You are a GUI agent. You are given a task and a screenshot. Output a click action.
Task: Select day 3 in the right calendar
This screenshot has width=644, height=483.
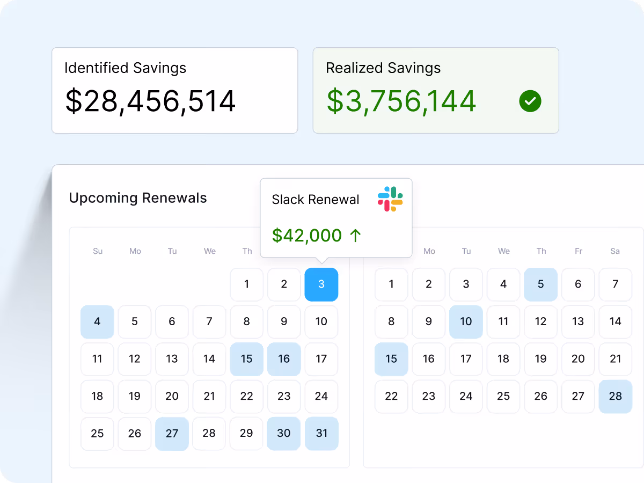(x=466, y=284)
